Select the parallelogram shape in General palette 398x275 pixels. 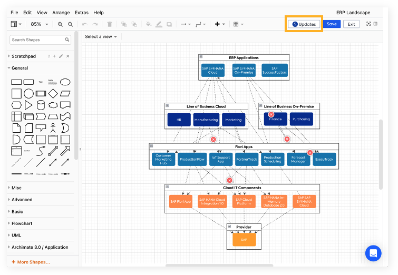(65, 94)
